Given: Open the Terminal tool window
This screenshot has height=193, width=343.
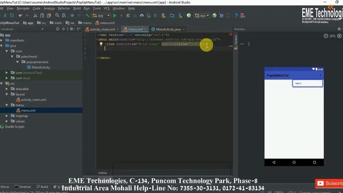Looking at the screenshot, I should 23,187.
